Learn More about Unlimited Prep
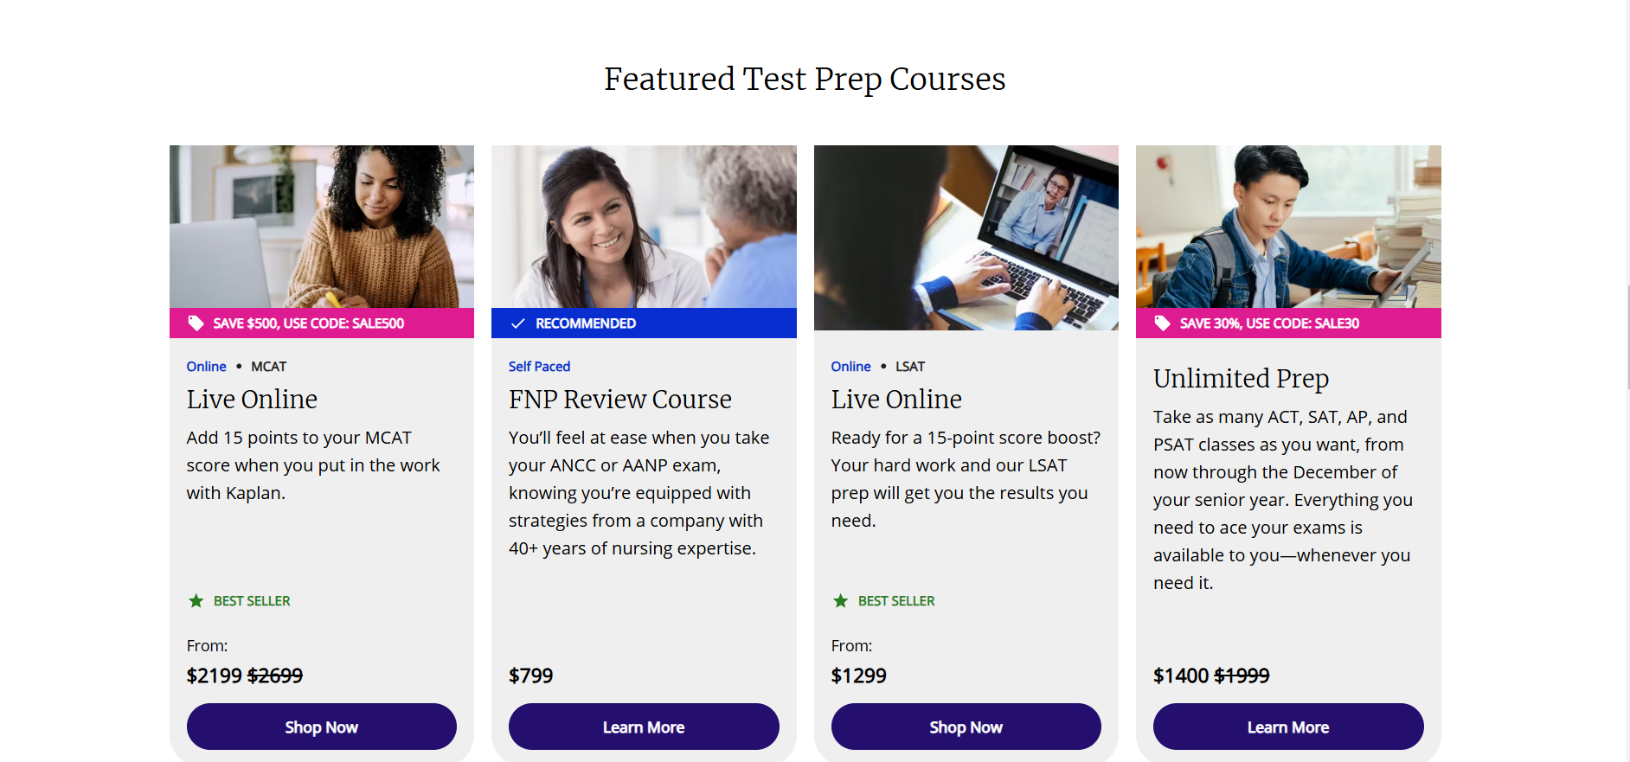This screenshot has width=1630, height=762. click(1288, 727)
